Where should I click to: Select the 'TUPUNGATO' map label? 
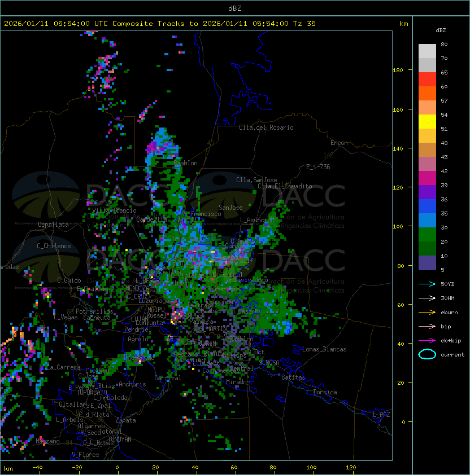point(92,393)
